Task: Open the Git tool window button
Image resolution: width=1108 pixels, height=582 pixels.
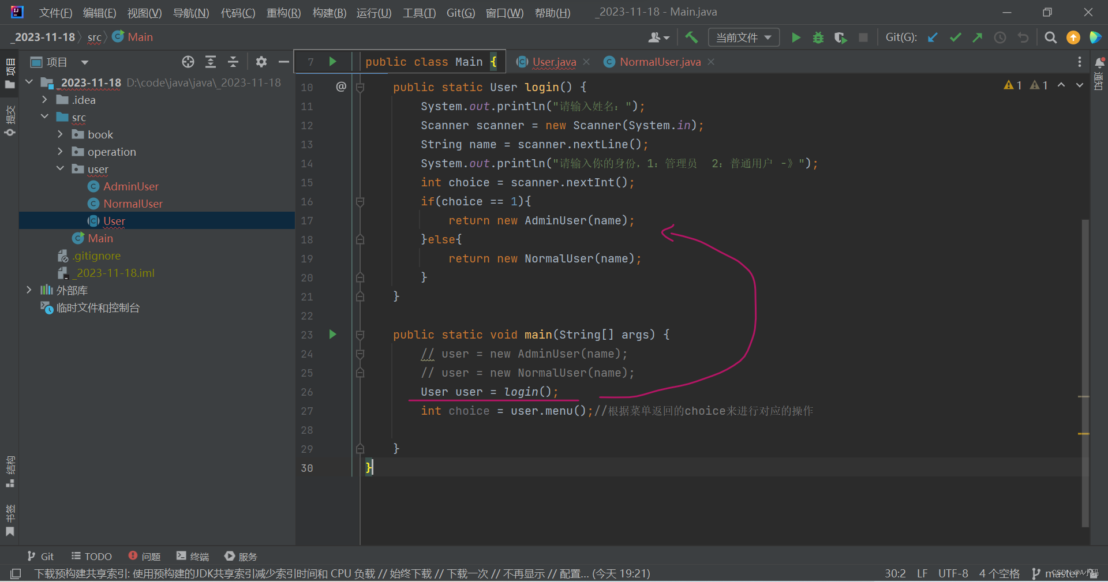Action: (40, 556)
